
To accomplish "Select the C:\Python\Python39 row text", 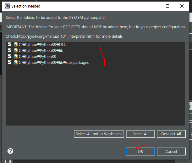I will coord(37,57).
